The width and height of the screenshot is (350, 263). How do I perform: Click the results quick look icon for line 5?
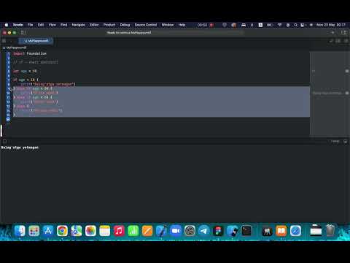pyautogui.click(x=347, y=71)
